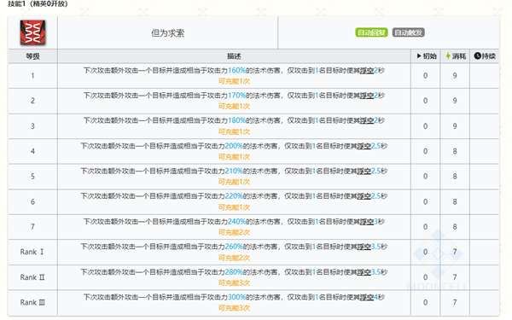Click the black clock icon beside 持续
The height and width of the screenshot is (320, 512).
click(x=477, y=56)
